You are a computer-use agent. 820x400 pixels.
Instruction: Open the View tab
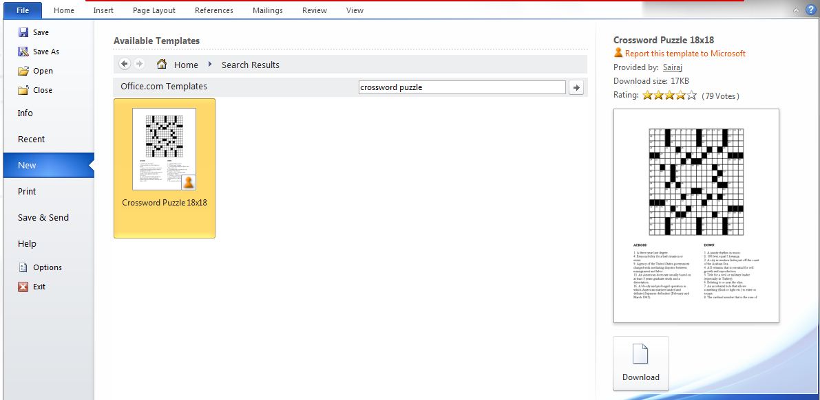point(355,10)
